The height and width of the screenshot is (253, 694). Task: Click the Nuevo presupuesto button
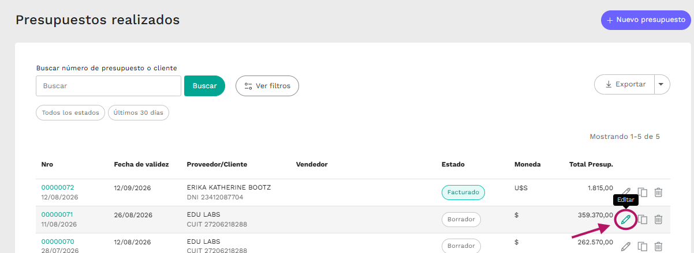click(646, 20)
